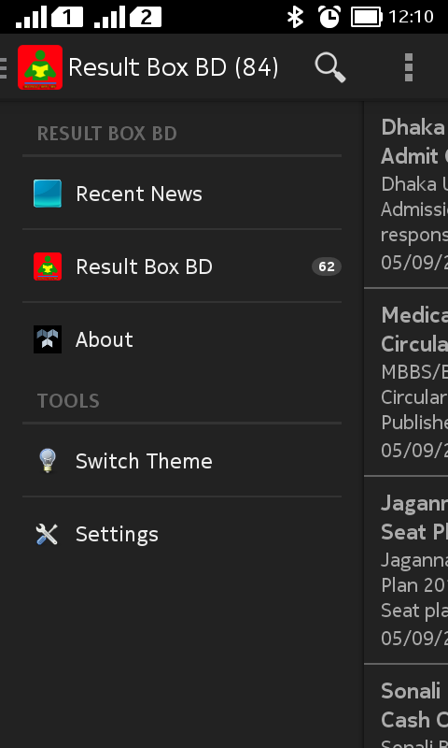This screenshot has height=748, width=448.
Task: Open the Dhaka Admit news article
Action: coord(406,194)
